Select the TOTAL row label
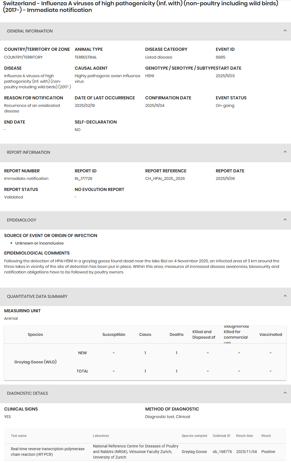This screenshot has width=291, height=463. 82,371
